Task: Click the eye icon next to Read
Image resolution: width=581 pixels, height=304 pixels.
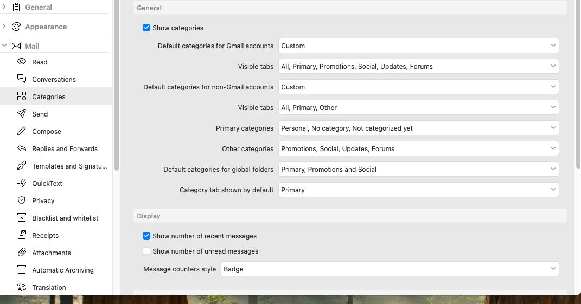Action: pyautogui.click(x=22, y=62)
